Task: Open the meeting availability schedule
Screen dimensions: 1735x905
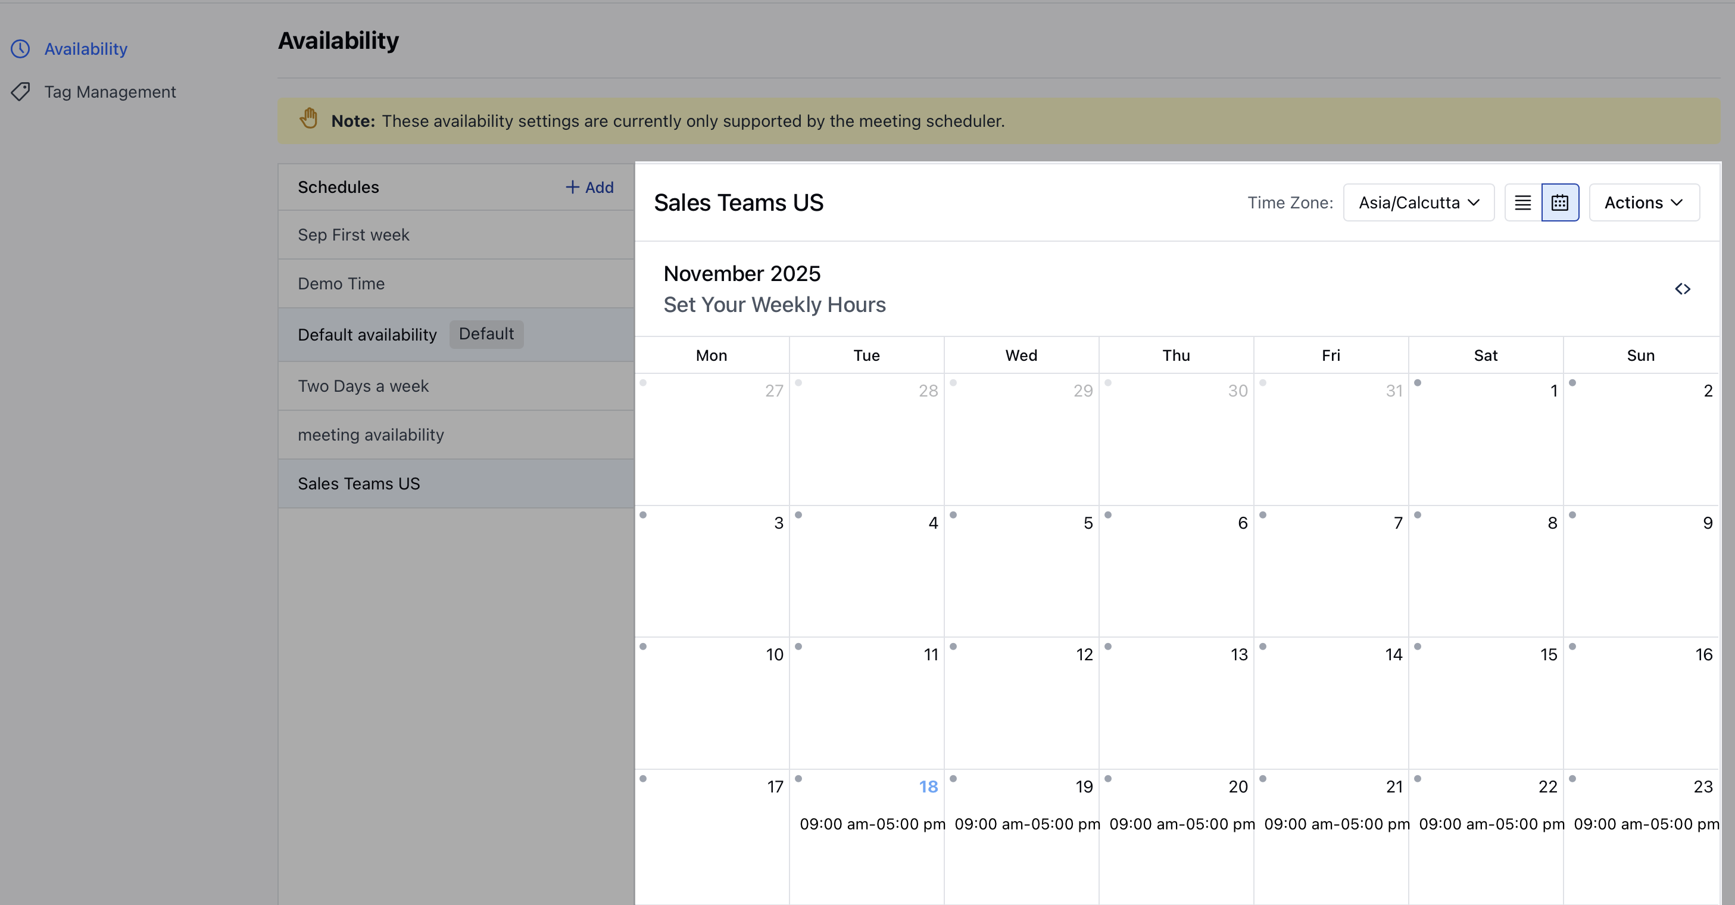Action: [370, 435]
